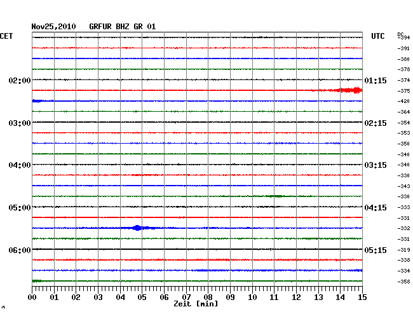Image resolution: width=413 pixels, height=314 pixels.
Task: Click the DC offset value -338
Action: click(x=403, y=260)
